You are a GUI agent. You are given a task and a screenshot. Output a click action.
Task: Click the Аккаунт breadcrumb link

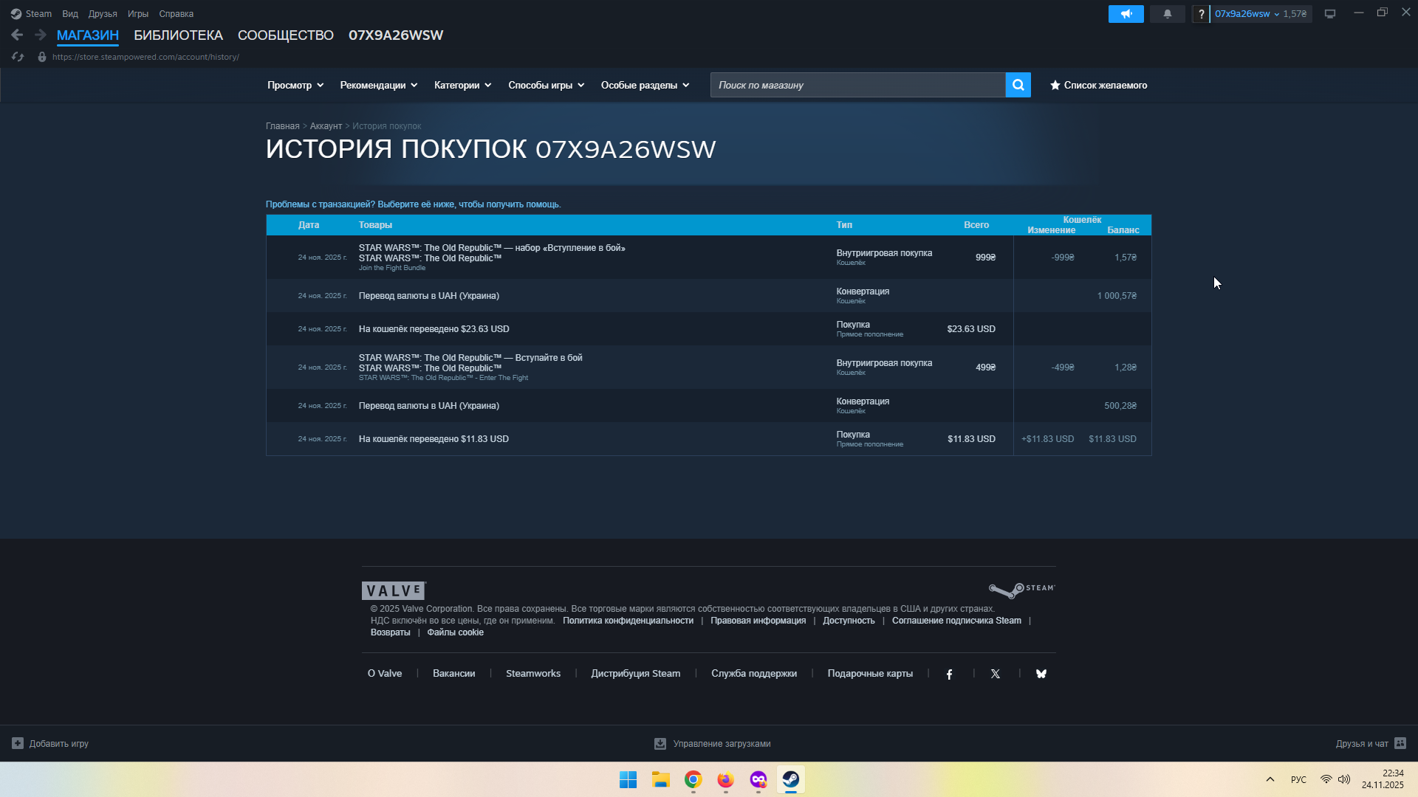[326, 126]
